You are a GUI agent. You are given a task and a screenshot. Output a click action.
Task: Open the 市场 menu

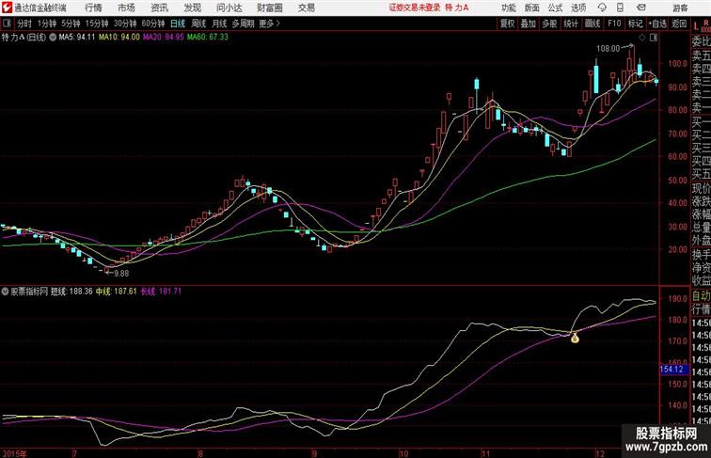(126, 8)
